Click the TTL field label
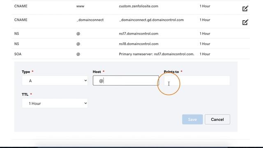Image resolution: width=263 pixels, height=148 pixels. (x=25, y=95)
